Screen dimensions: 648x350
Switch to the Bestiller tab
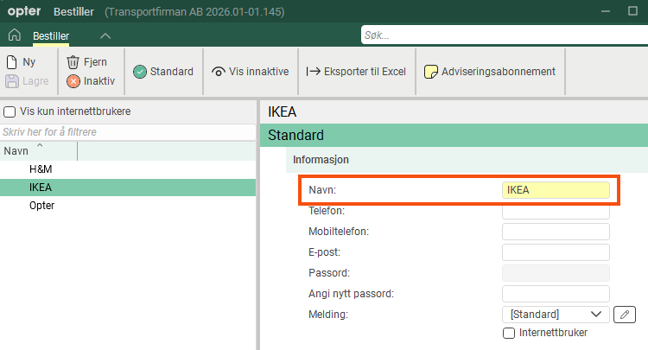(51, 35)
